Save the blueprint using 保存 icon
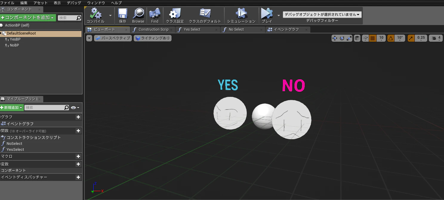The height and width of the screenshot is (200, 444). pyautogui.click(x=123, y=15)
